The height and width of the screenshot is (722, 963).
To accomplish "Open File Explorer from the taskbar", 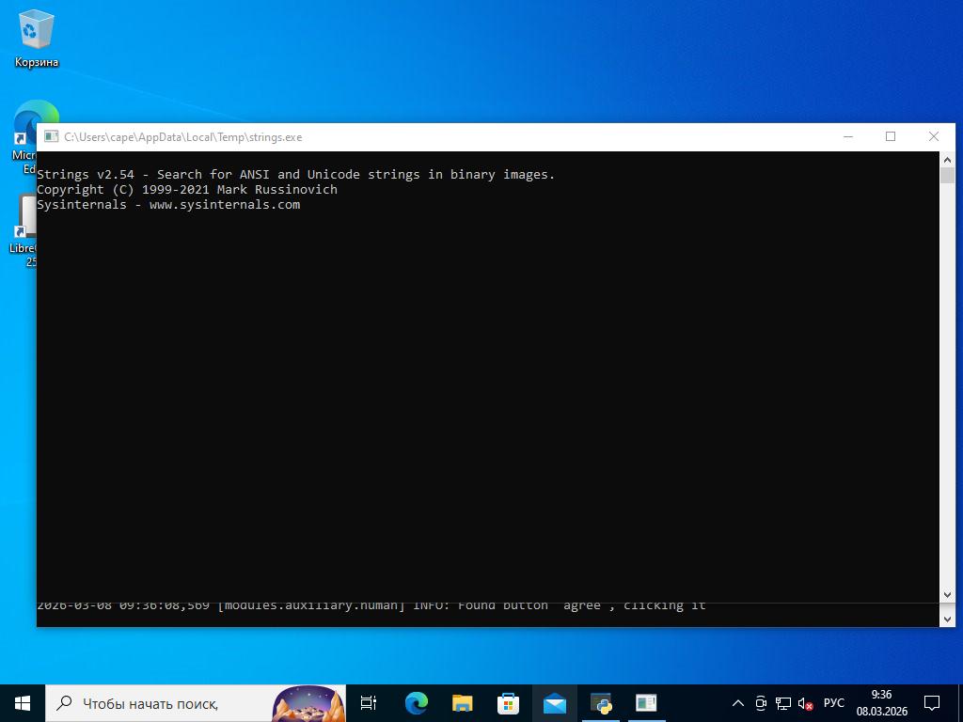I will pyautogui.click(x=462, y=703).
